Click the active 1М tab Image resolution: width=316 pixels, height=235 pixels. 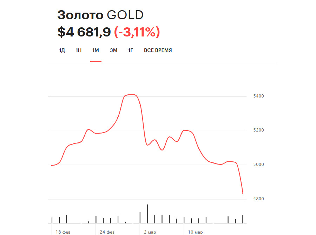coord(96,50)
